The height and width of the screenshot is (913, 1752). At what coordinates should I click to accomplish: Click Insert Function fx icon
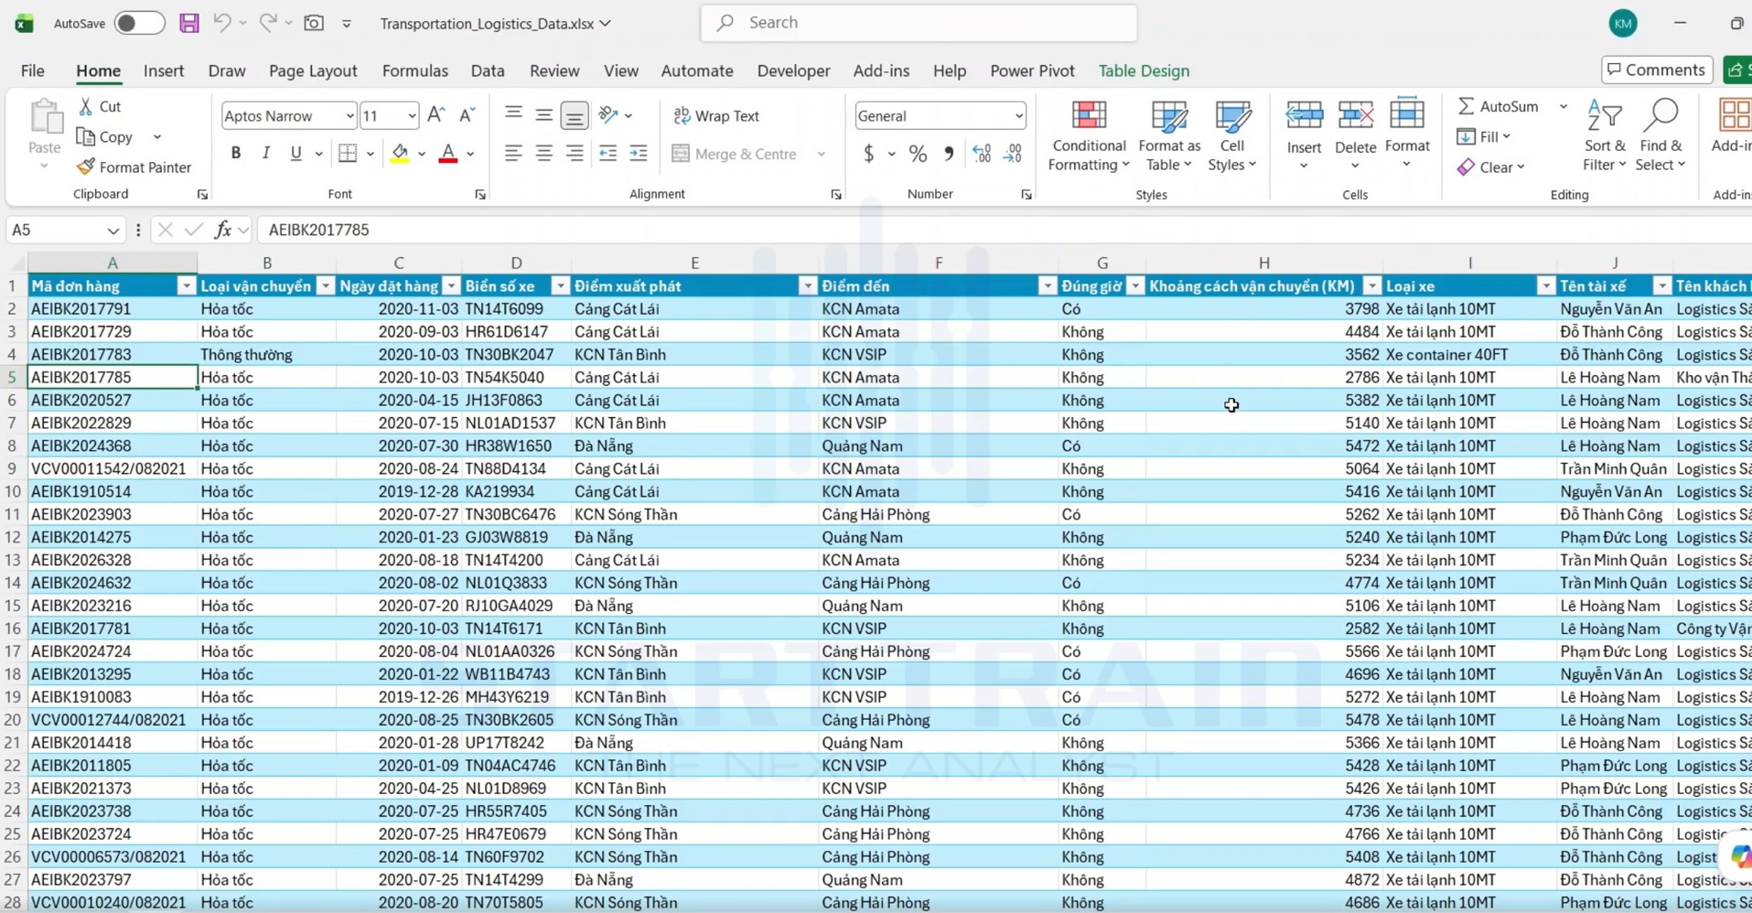[x=222, y=230]
